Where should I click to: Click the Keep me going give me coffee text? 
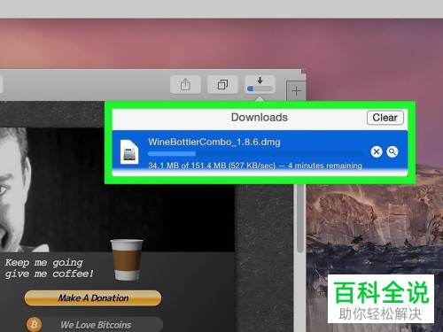tap(49, 268)
